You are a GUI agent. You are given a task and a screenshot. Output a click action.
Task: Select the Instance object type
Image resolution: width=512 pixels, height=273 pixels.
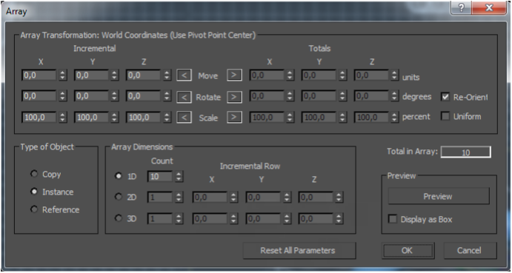click(x=34, y=192)
